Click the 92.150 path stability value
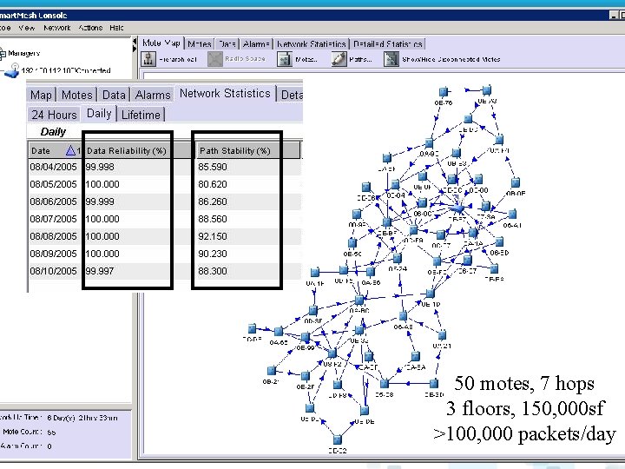 tap(213, 236)
